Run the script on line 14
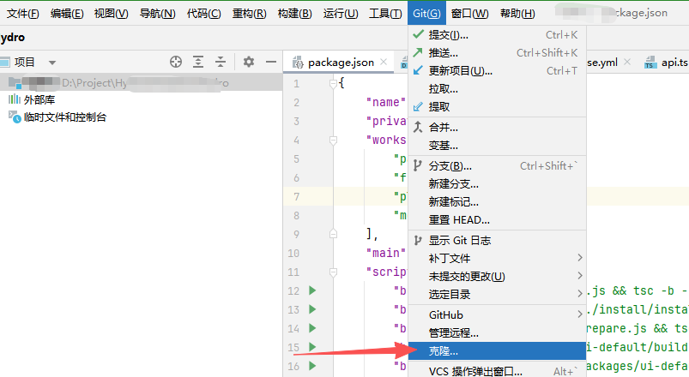 point(312,328)
